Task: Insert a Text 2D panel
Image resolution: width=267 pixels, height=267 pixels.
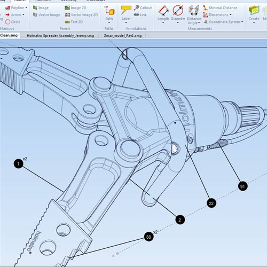Action: pos(74,22)
